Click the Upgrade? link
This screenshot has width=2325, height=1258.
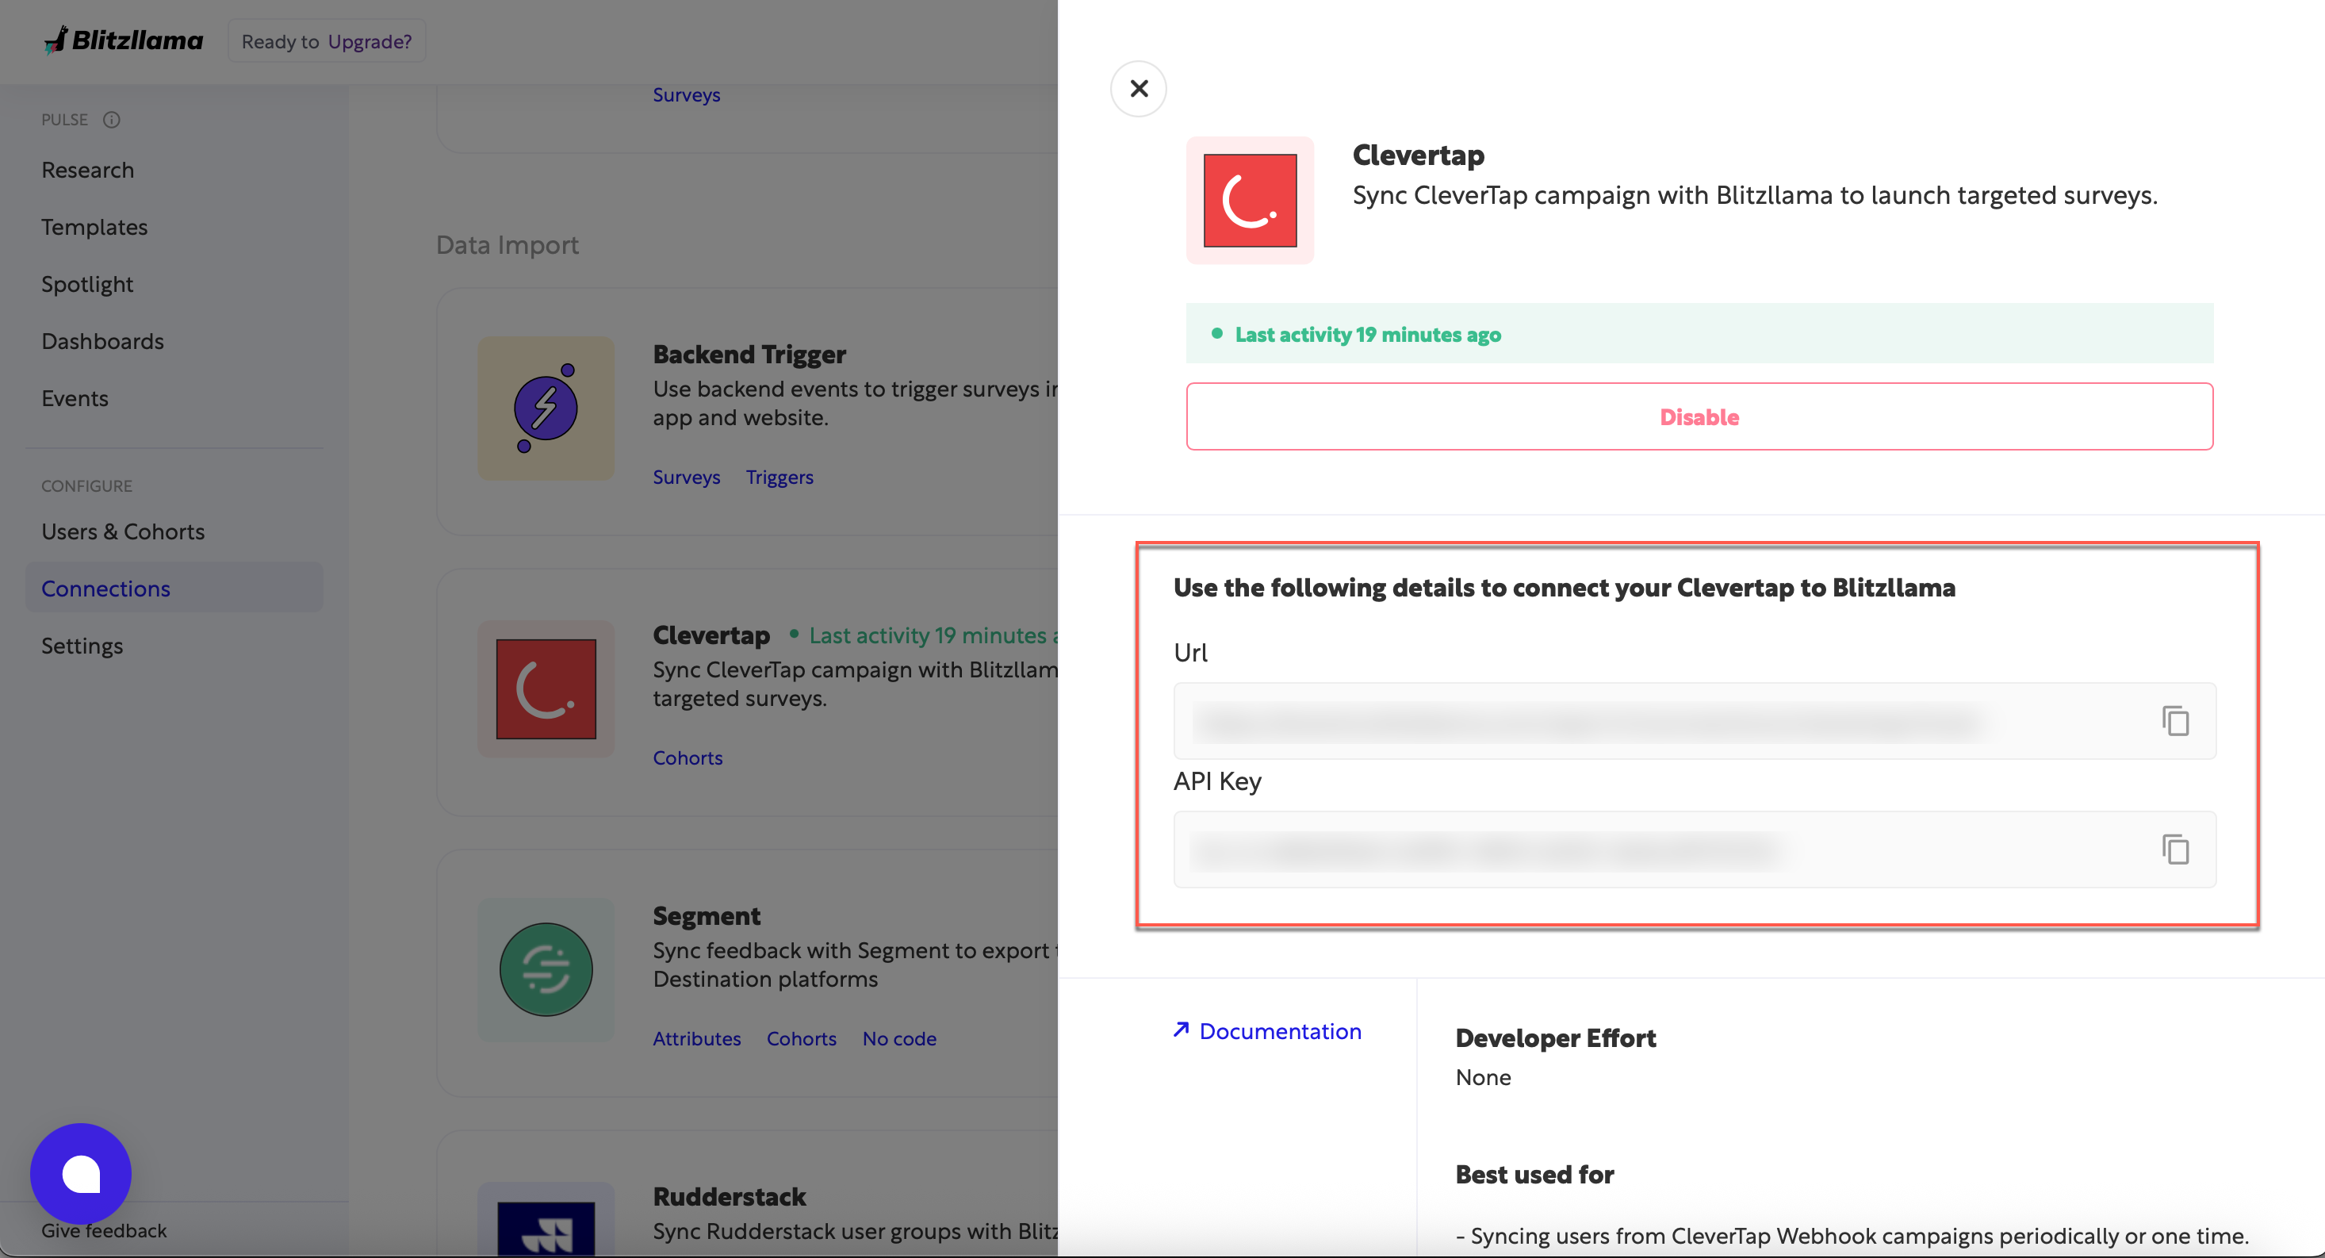tap(370, 41)
